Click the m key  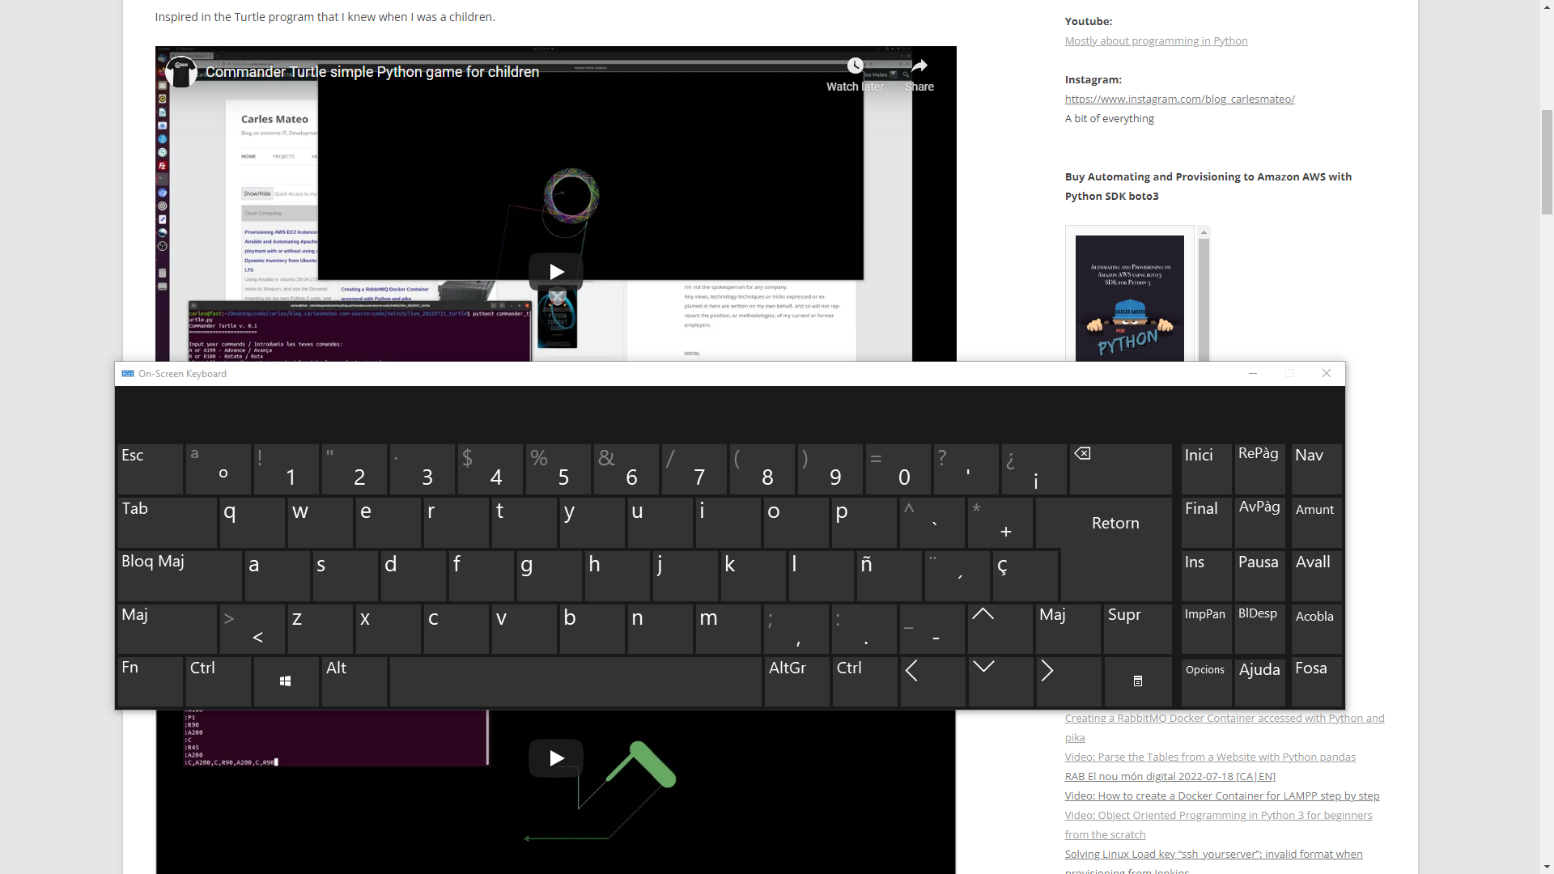click(728, 629)
